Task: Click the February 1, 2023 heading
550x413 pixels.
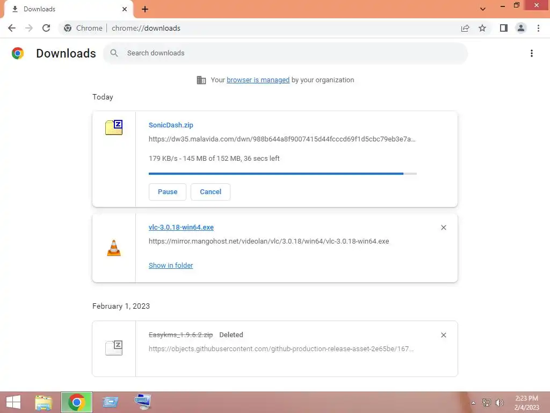Action: [x=121, y=306]
